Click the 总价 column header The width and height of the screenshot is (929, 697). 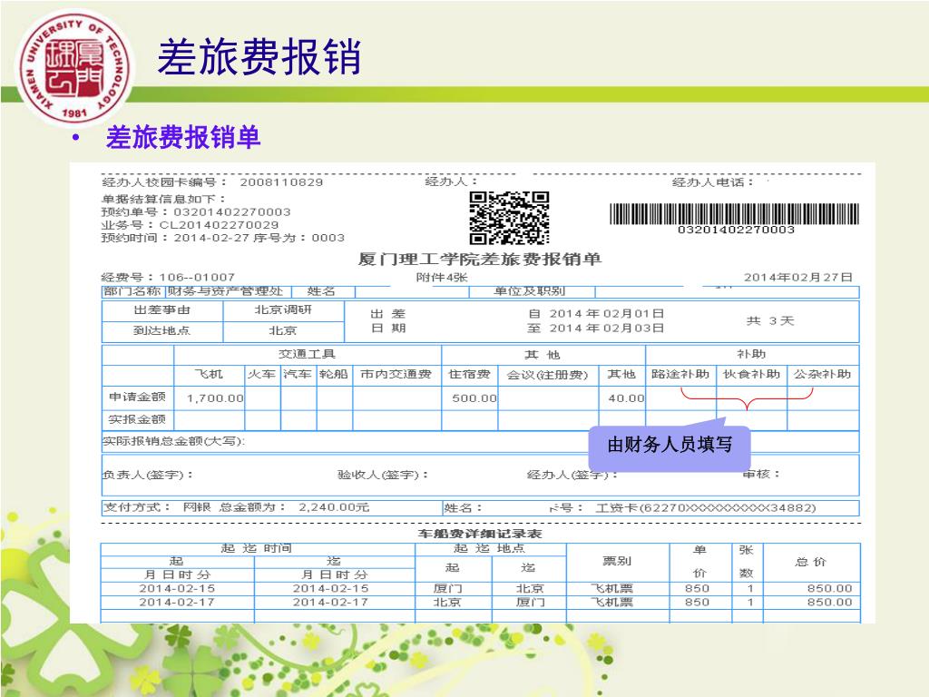point(810,562)
